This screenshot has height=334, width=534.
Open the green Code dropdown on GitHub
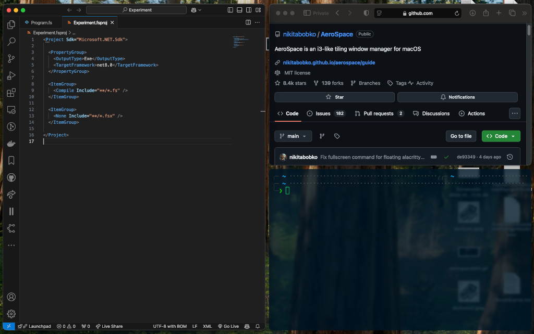[501, 136]
